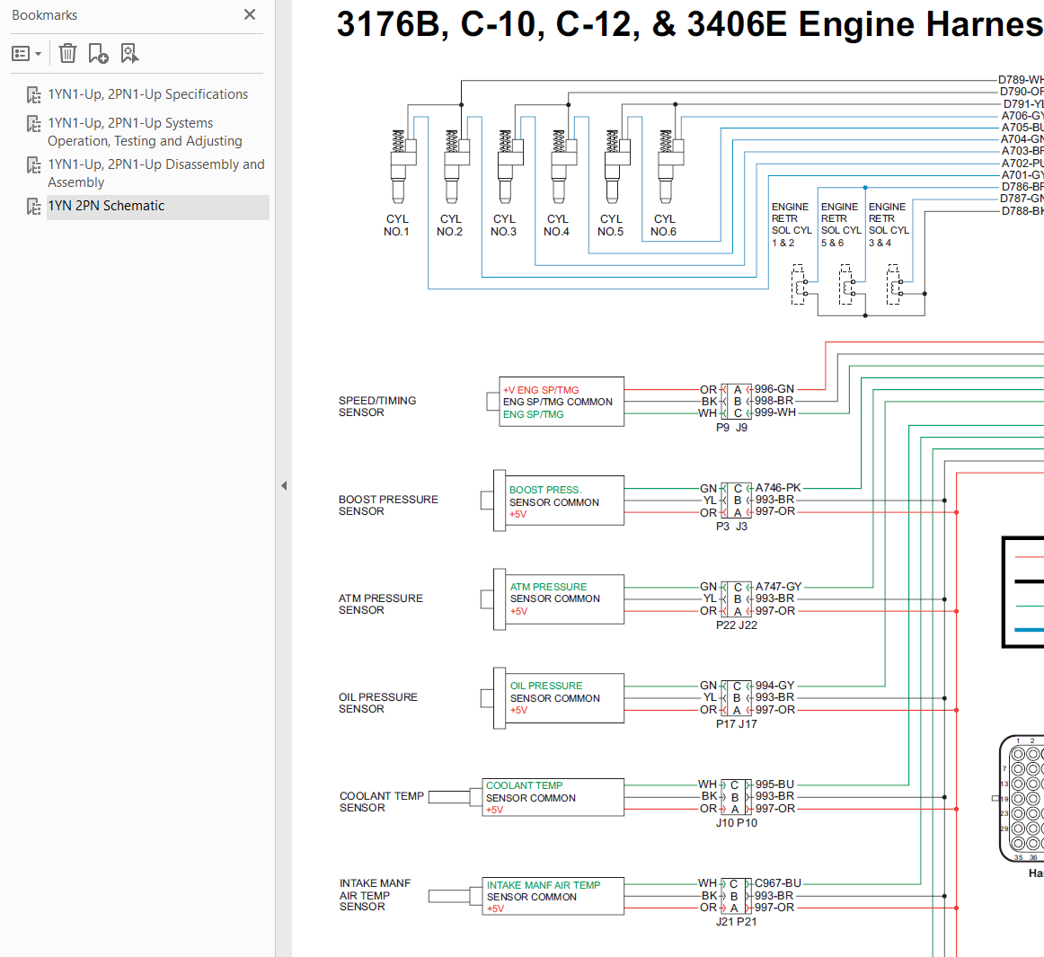Image resolution: width=1044 pixels, height=957 pixels.
Task: Open Systems Operation, Testing and Adjusting bookmark
Action: (145, 132)
